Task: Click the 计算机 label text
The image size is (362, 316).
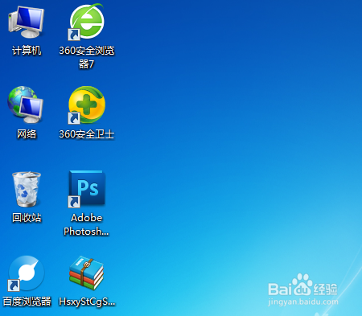Action: 27,51
